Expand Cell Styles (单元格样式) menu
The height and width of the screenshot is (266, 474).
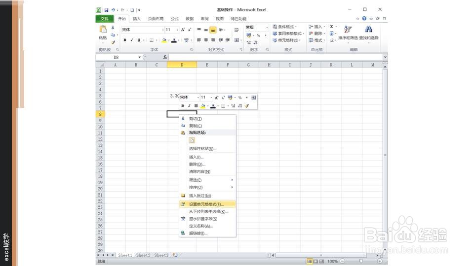tap(286, 40)
